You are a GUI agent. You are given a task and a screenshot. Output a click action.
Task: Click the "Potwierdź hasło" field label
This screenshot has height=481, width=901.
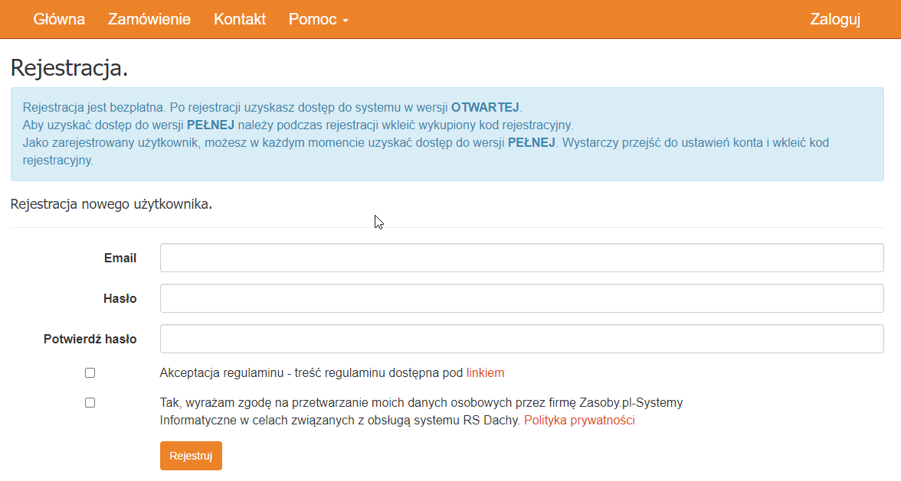point(90,340)
